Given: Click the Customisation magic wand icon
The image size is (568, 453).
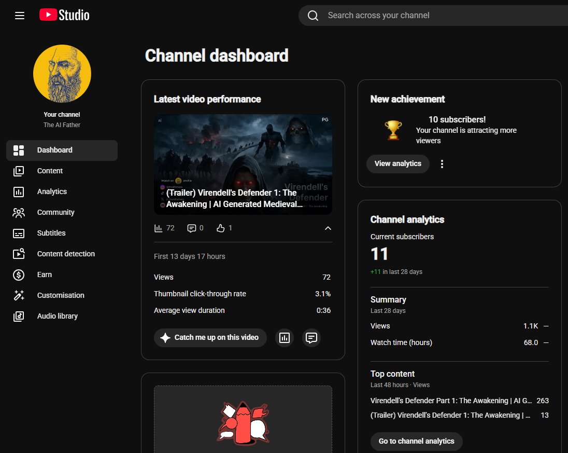Looking at the screenshot, I should pyautogui.click(x=19, y=296).
